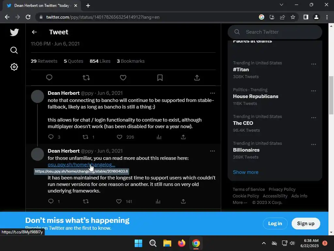Image resolution: width=334 pixels, height=251 pixels.
Task: Open Ads info footer link
Action: coord(299,196)
